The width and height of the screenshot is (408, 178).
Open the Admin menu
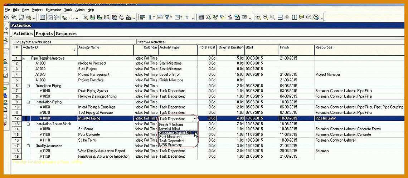point(80,10)
